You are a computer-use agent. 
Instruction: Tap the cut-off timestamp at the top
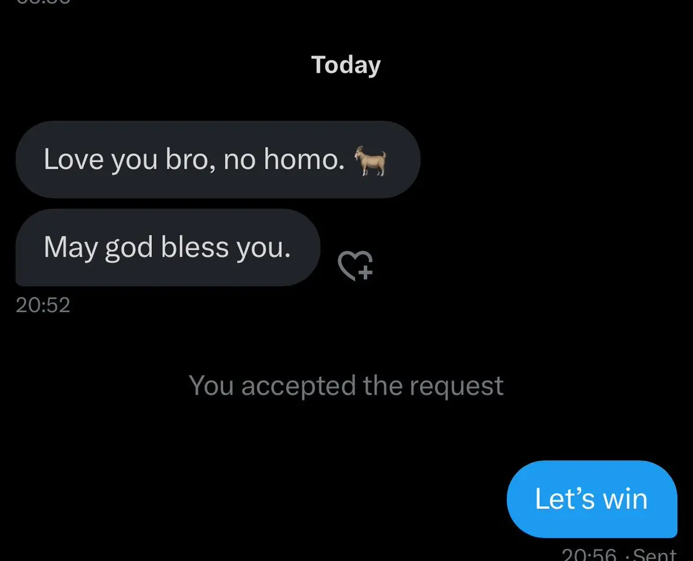[x=43, y=2]
